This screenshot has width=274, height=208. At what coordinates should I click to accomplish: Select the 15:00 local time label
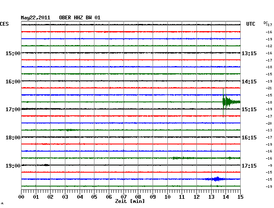click(13, 53)
